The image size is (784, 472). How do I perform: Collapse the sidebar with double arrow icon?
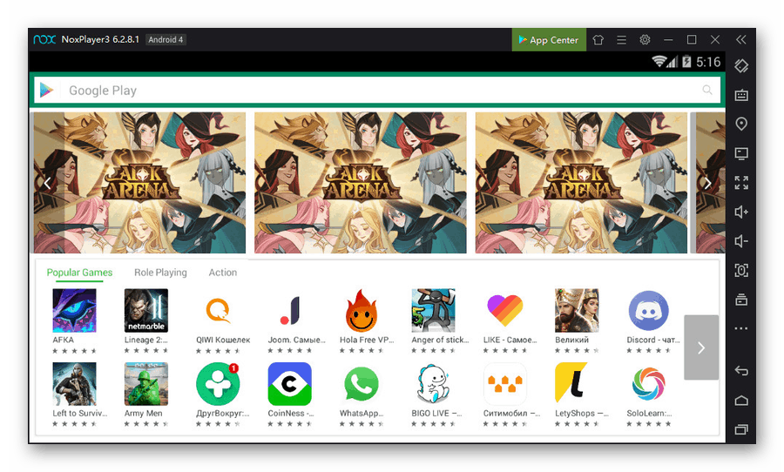pos(741,40)
